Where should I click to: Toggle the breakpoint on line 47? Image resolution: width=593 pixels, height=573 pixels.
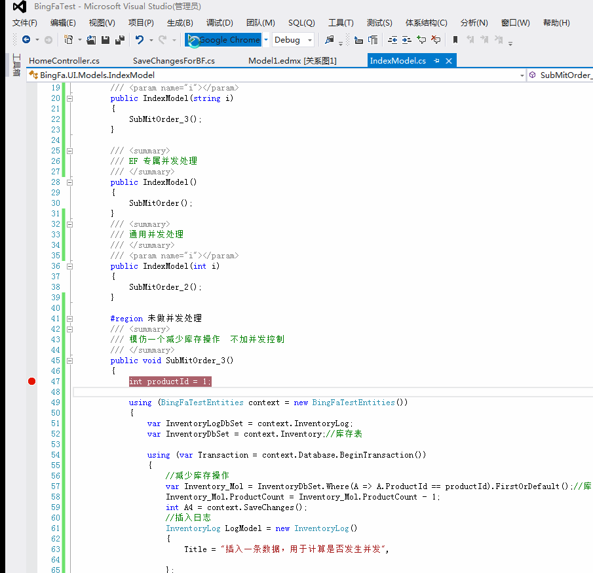pos(31,382)
